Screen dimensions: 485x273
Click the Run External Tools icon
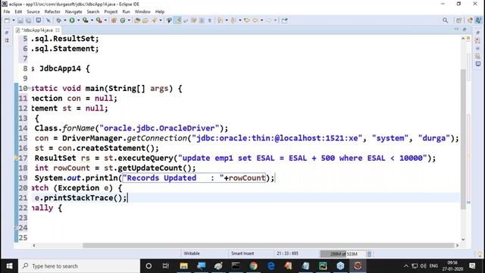point(99,20)
